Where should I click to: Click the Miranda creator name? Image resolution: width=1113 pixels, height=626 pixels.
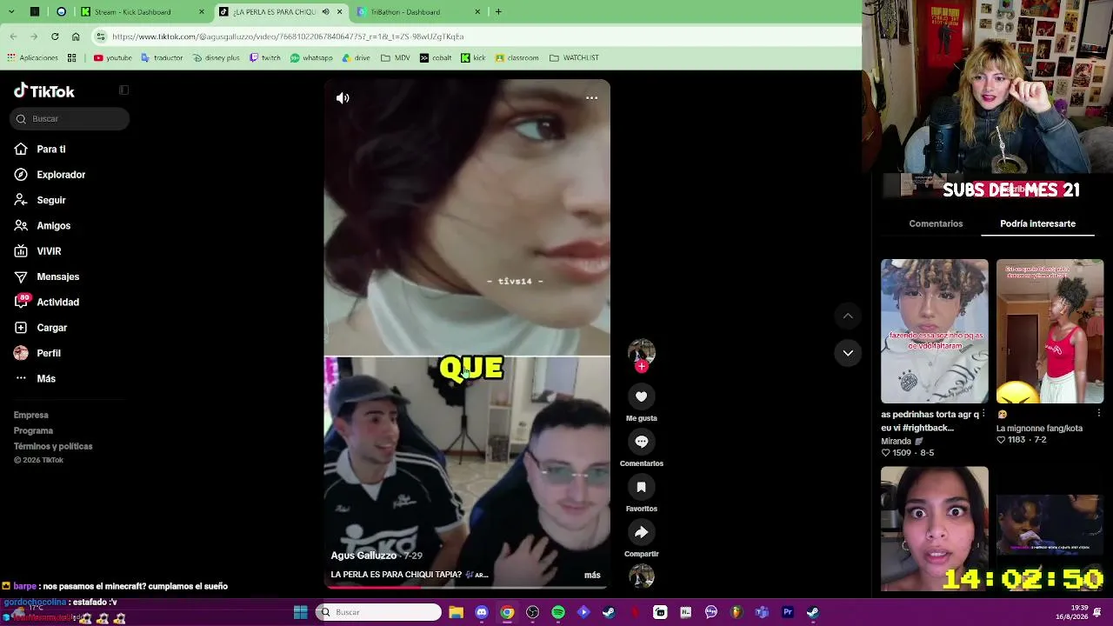point(896,442)
